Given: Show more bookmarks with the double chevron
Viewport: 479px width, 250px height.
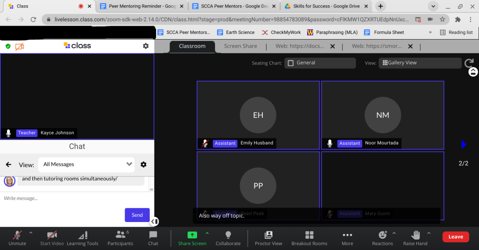Looking at the screenshot, I should (x=430, y=32).
